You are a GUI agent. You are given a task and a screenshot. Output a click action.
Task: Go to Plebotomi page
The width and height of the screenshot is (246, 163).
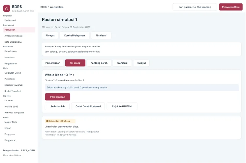10,79
